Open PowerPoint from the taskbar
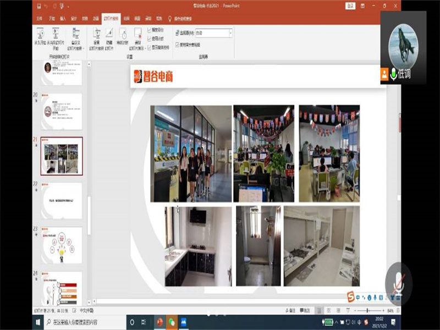Viewport: 440px width, 330px height. (x=159, y=322)
